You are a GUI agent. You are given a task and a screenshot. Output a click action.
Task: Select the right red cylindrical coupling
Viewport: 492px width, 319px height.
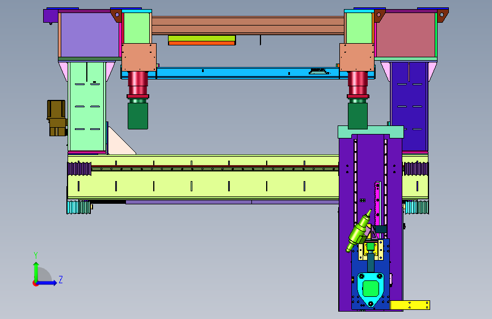pos(358,85)
